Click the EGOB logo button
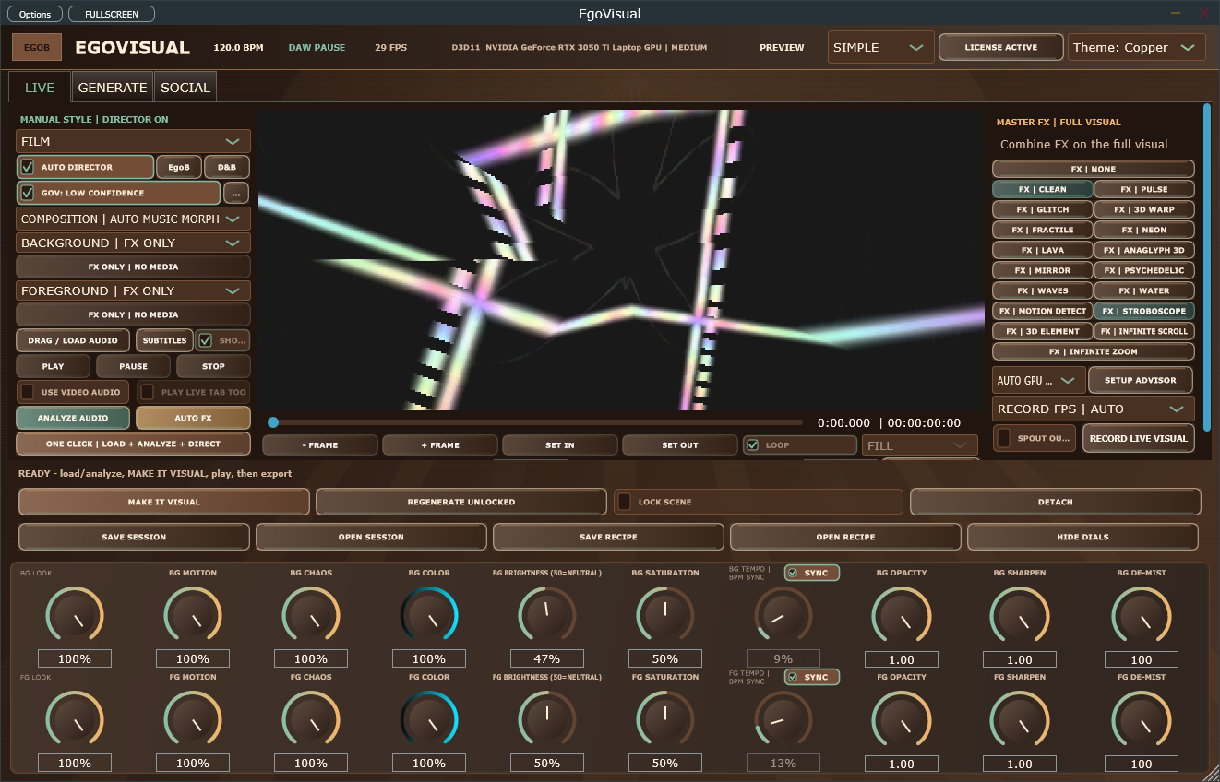This screenshot has width=1220, height=782. [37, 48]
